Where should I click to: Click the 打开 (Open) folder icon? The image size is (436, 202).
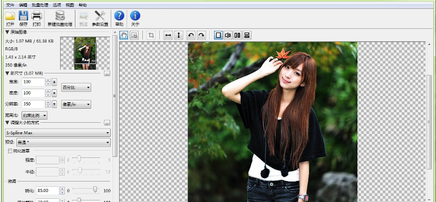10,16
